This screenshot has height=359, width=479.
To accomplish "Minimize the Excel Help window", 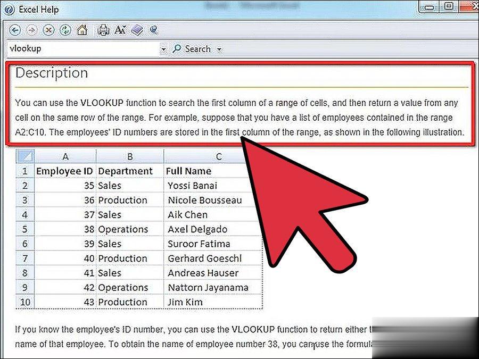I will 428,7.
